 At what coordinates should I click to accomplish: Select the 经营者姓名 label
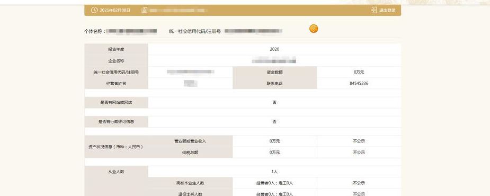point(116,84)
